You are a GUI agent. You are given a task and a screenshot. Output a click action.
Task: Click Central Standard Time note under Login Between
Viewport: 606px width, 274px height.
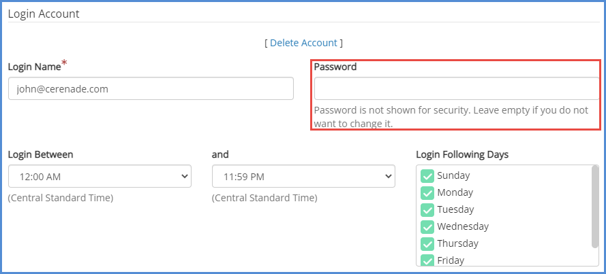61,198
